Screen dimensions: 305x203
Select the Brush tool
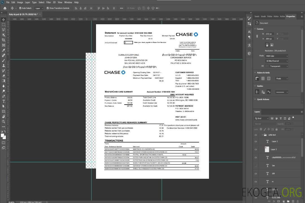tap(3, 60)
